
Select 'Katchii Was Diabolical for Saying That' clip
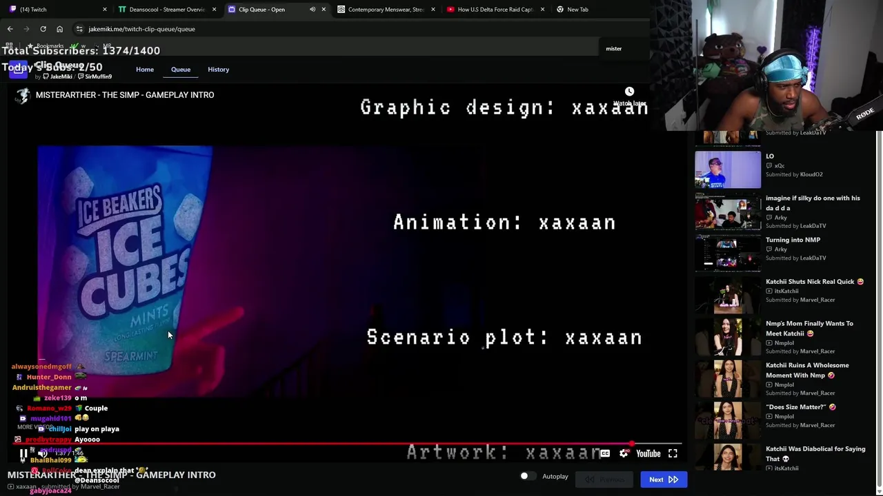[x=815, y=454]
